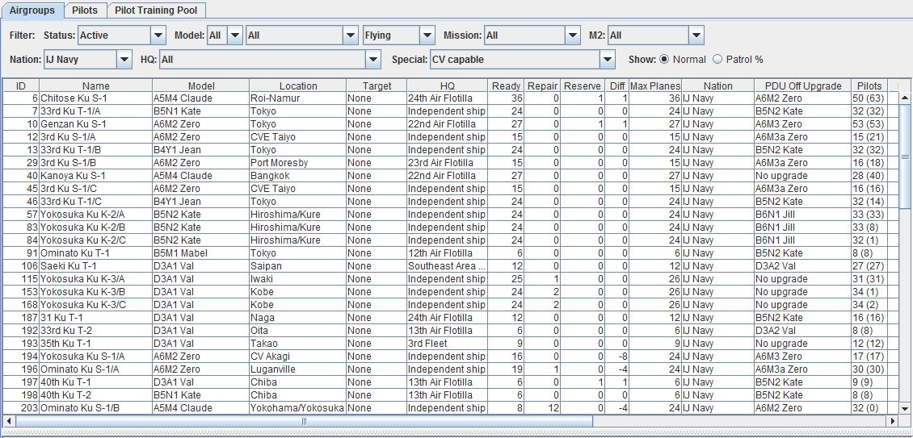Open the Special filter CV capable dropdown

click(x=608, y=59)
